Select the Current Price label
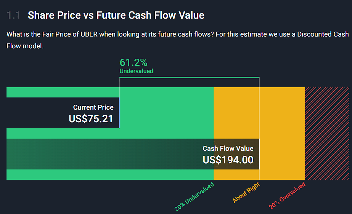352x214 pixels. pyautogui.click(x=93, y=108)
